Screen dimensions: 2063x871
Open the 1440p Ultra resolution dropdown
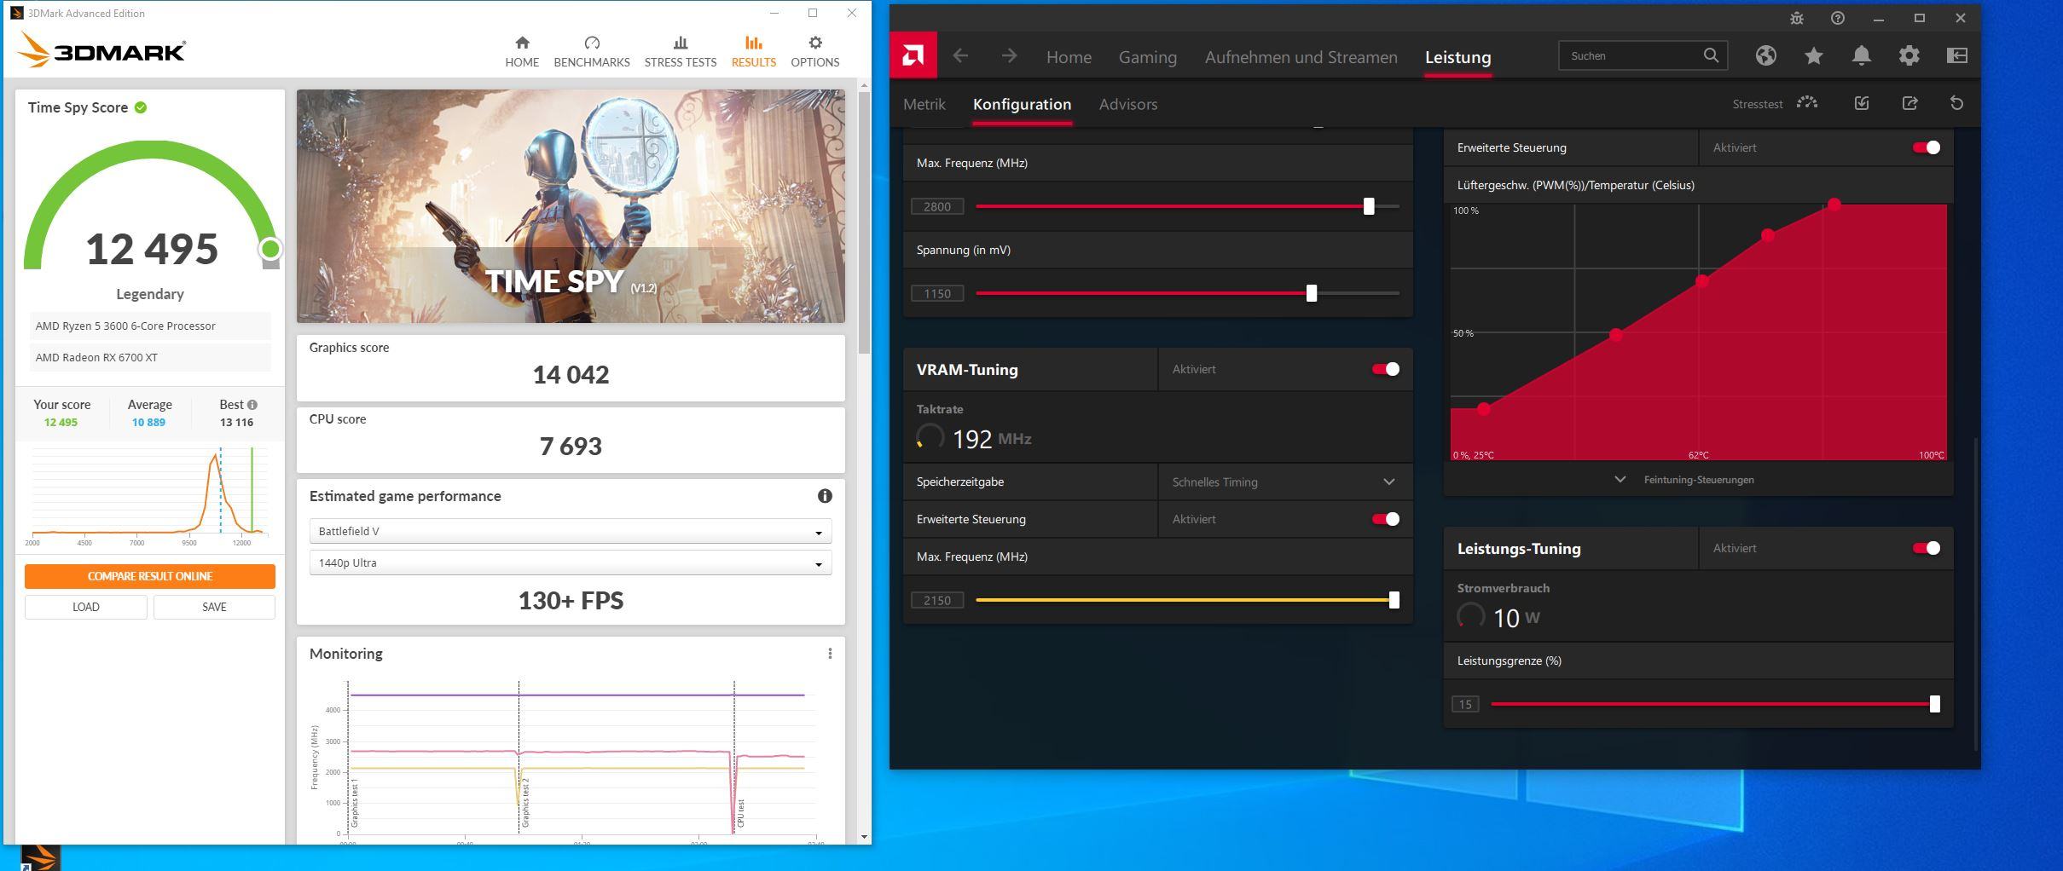click(x=571, y=562)
